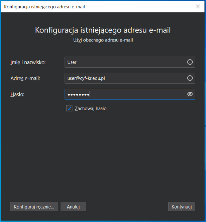The width and height of the screenshot is (206, 222).
Task: Click the name value User text
Action: point(72,62)
